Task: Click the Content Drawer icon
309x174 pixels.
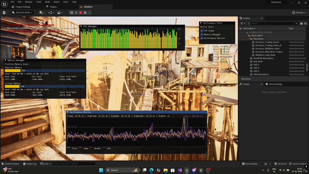Action: click(11, 164)
